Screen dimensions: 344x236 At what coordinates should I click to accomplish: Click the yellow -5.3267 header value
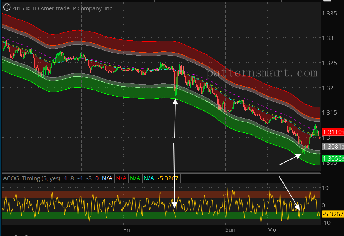point(168,178)
